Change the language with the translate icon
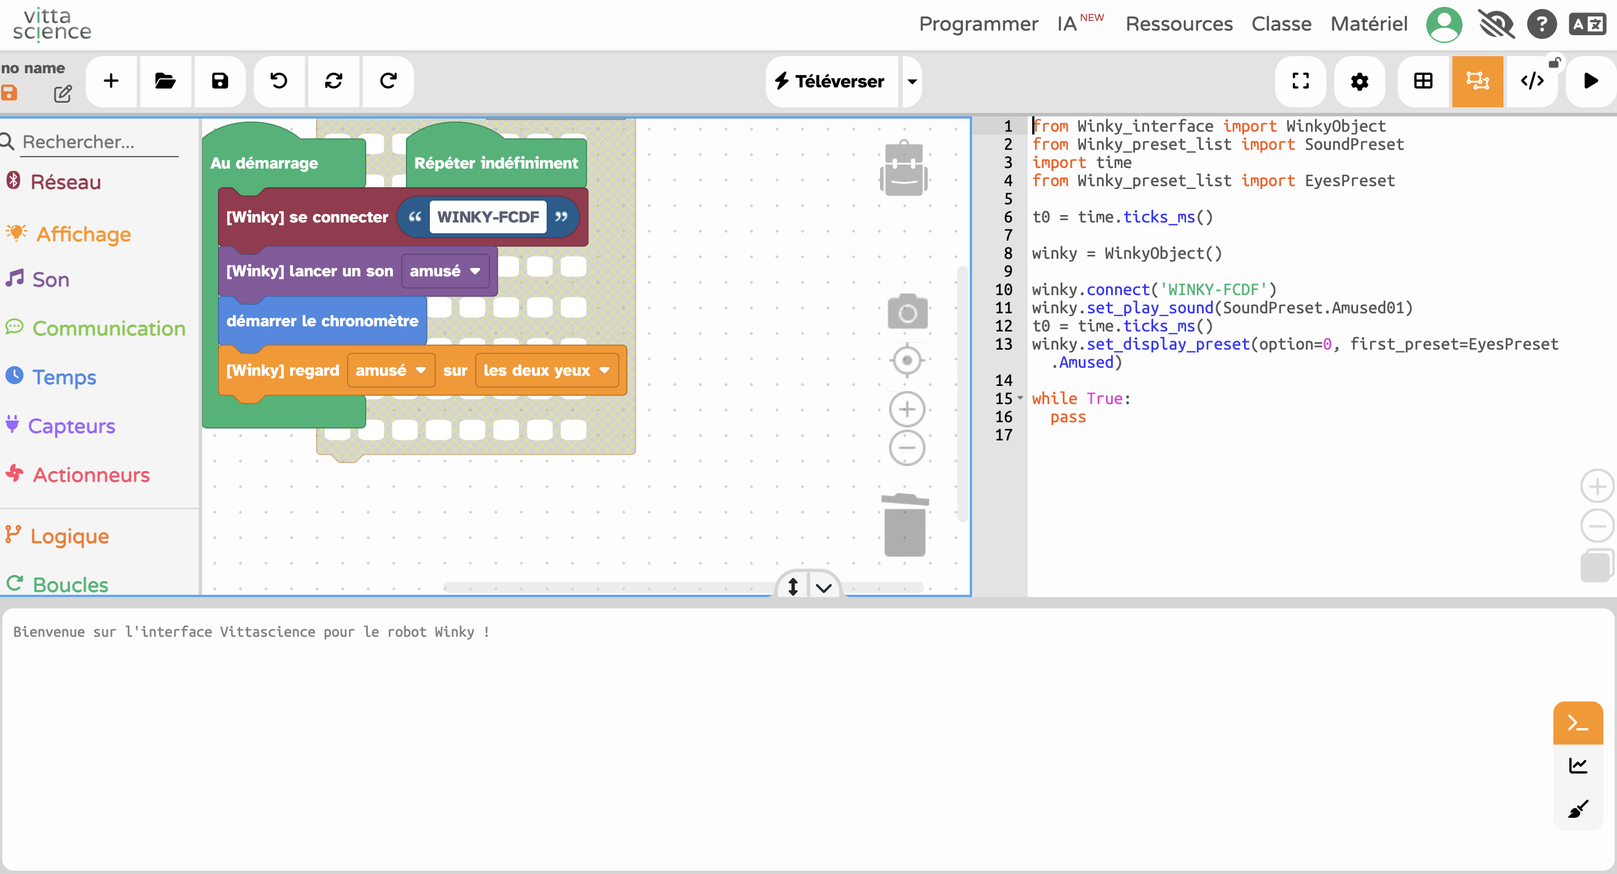1617x874 pixels. pyautogui.click(x=1587, y=24)
